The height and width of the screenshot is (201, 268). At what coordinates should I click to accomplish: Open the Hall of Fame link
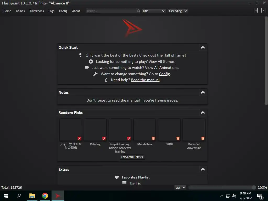174,55
